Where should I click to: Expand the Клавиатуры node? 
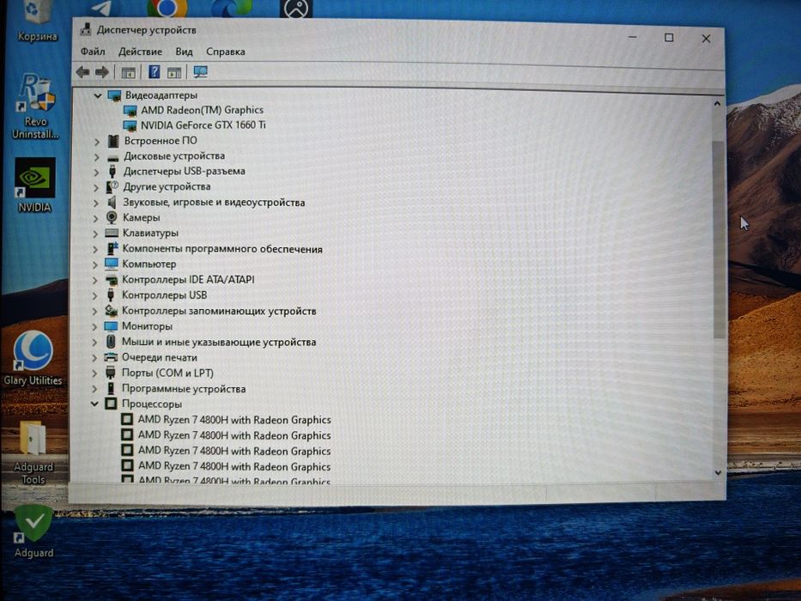click(x=95, y=234)
